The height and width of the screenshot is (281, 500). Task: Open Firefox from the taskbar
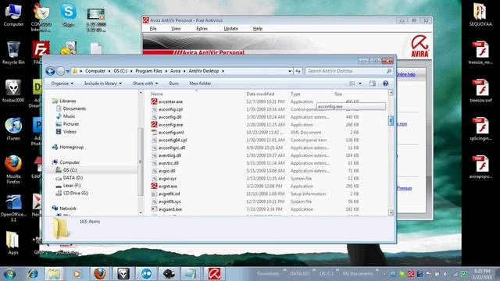100,274
